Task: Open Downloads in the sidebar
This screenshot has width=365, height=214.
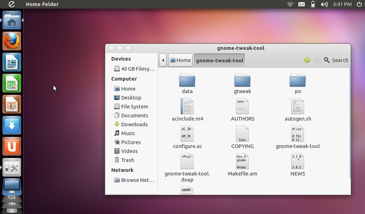Action: (x=131, y=124)
